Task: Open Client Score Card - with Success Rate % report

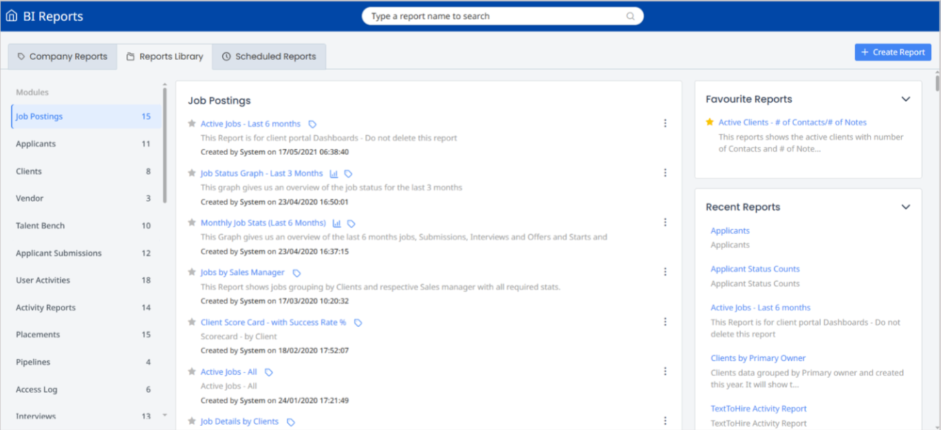Action: pyautogui.click(x=273, y=322)
